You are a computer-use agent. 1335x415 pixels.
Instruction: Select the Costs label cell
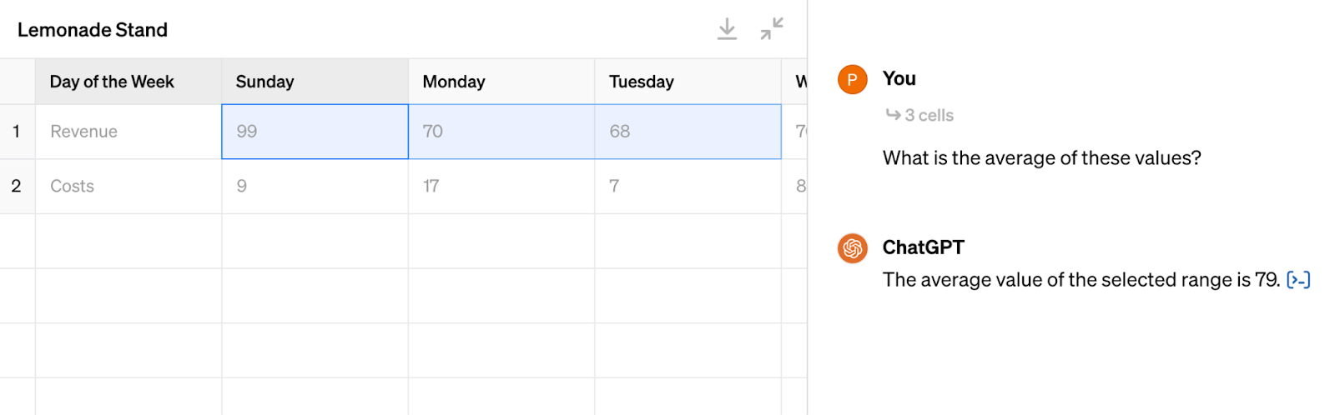coord(128,187)
